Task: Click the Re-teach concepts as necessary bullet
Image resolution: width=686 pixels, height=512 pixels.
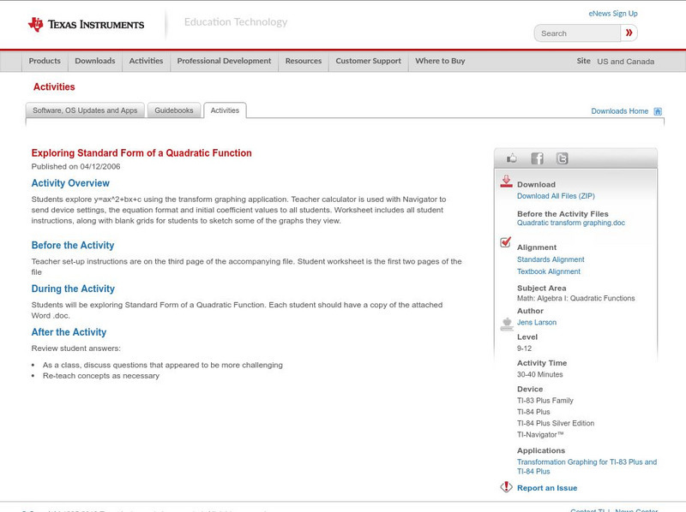Action: 101,376
